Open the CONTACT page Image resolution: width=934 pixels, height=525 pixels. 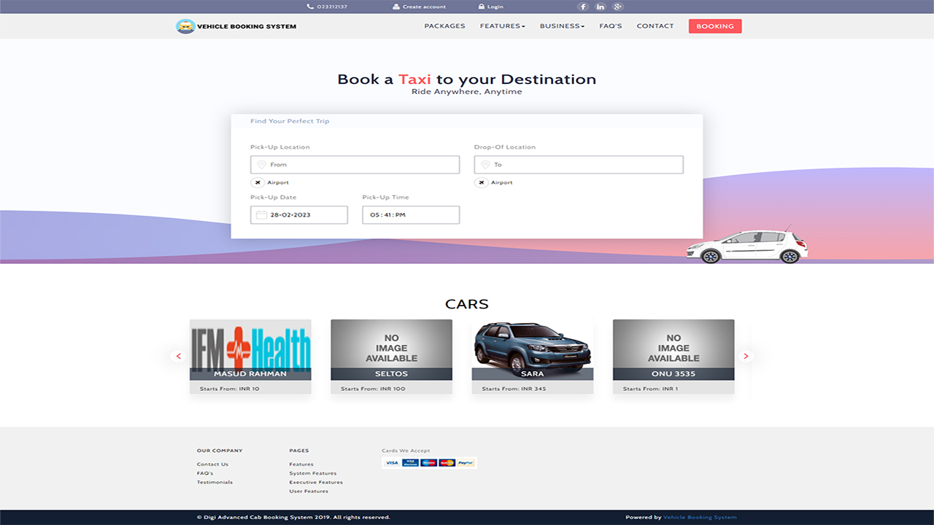655,26
